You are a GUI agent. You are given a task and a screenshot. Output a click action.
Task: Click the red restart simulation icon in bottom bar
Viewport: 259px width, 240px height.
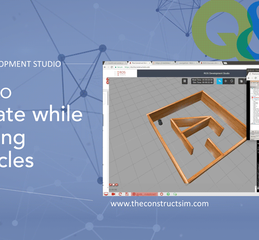point(120,194)
